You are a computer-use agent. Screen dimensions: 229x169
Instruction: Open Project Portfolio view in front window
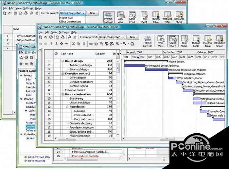click(148, 41)
